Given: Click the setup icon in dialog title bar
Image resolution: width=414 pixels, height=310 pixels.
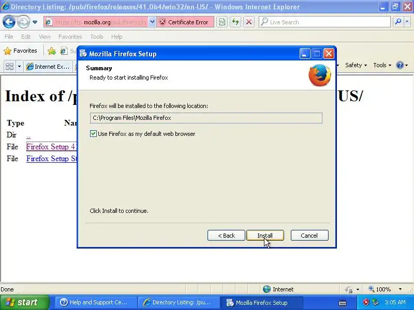Looking at the screenshot, I should (x=83, y=54).
